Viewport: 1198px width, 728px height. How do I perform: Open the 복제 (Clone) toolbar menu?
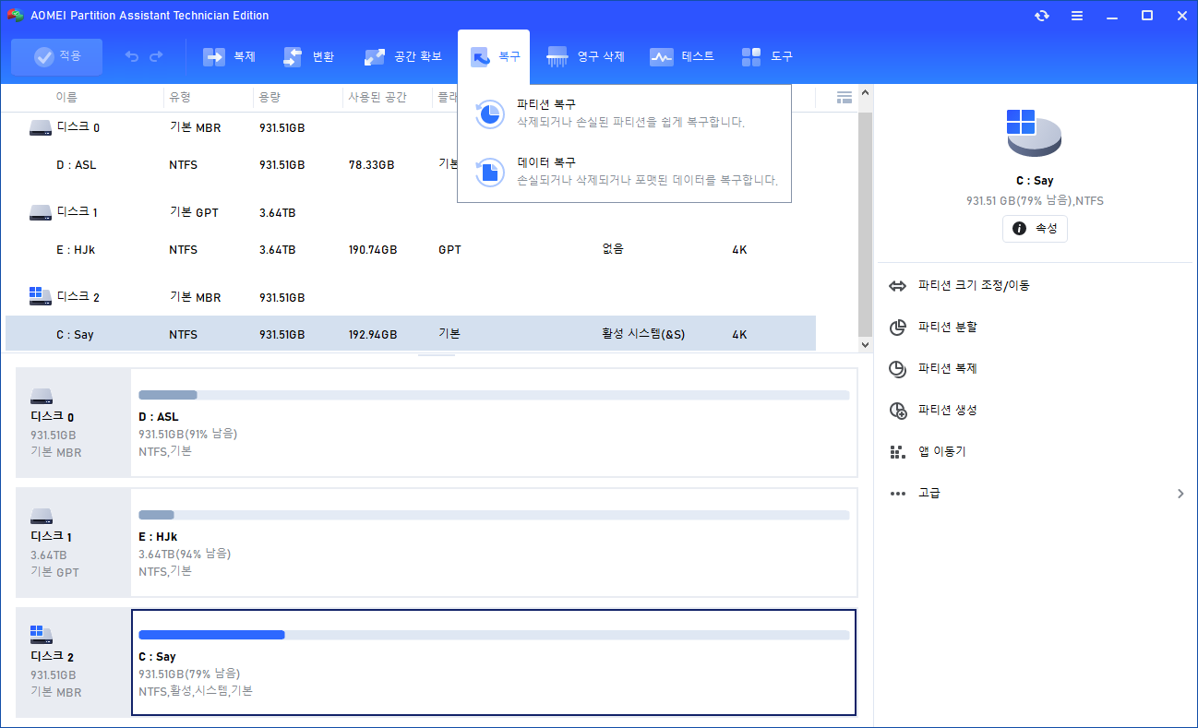tap(229, 57)
